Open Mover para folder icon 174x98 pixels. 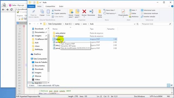click(x=71, y=14)
